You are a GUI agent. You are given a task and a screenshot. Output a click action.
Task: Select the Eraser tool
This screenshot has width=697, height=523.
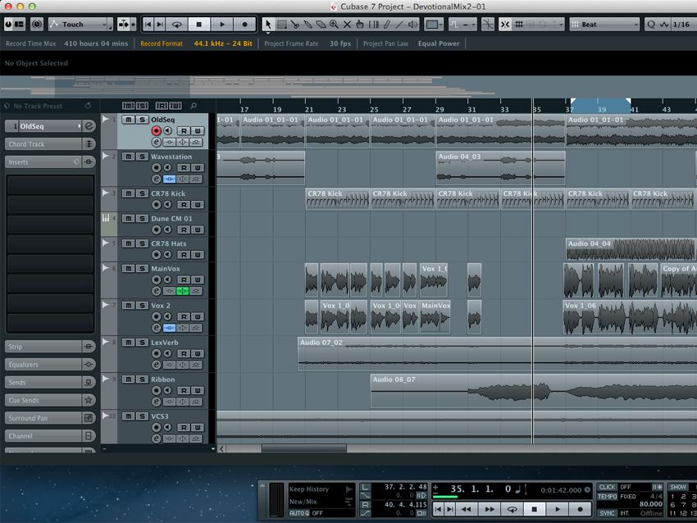pyautogui.click(x=321, y=24)
